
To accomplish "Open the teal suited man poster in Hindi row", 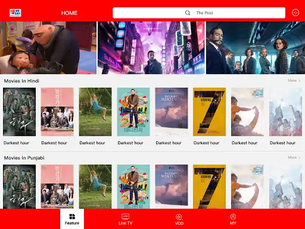I will pos(133,112).
